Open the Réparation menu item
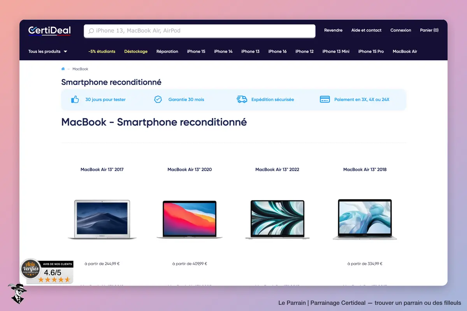 coord(167,51)
